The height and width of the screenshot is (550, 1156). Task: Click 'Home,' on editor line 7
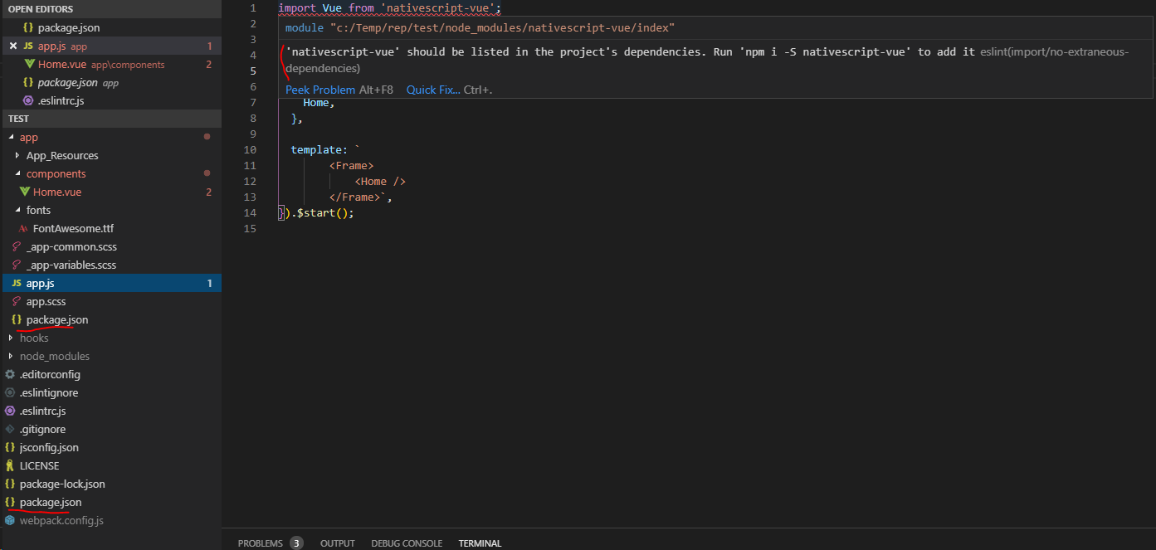pos(319,103)
